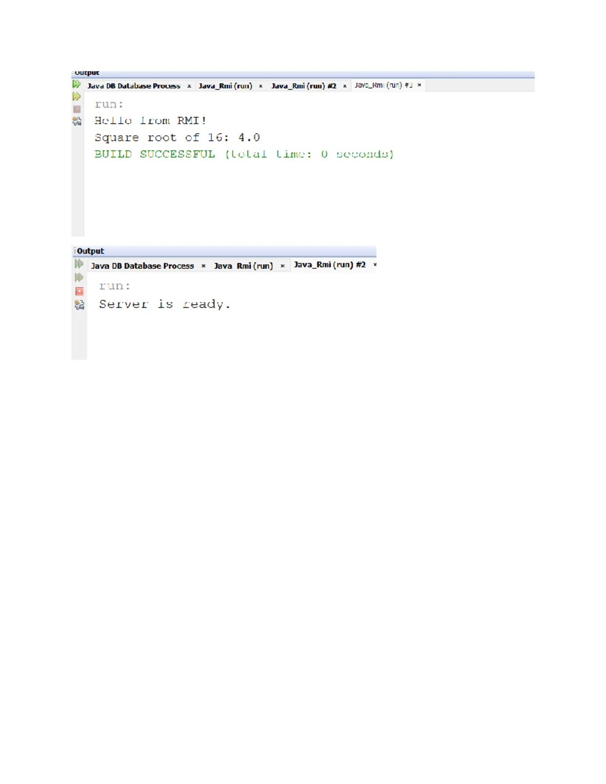The height and width of the screenshot is (784, 606).
Task: Select the Java_Rmi (run) #3 tab
Action: (383, 85)
